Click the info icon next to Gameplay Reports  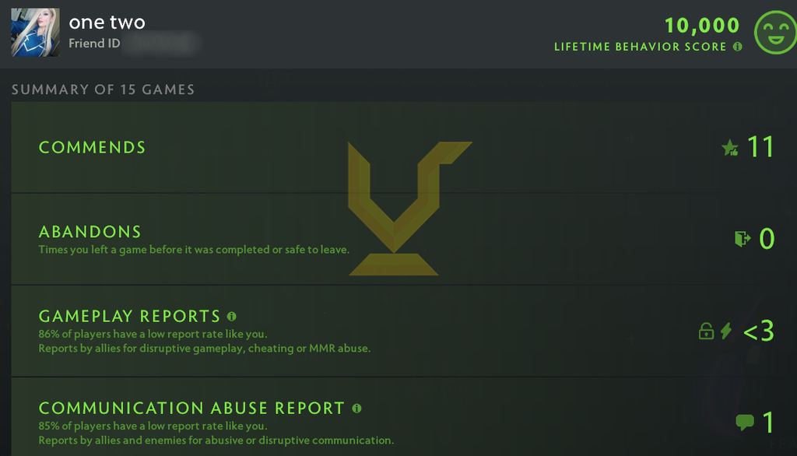232,317
